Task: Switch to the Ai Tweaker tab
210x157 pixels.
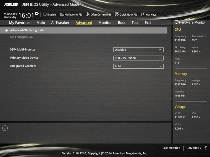Action: click(60, 23)
